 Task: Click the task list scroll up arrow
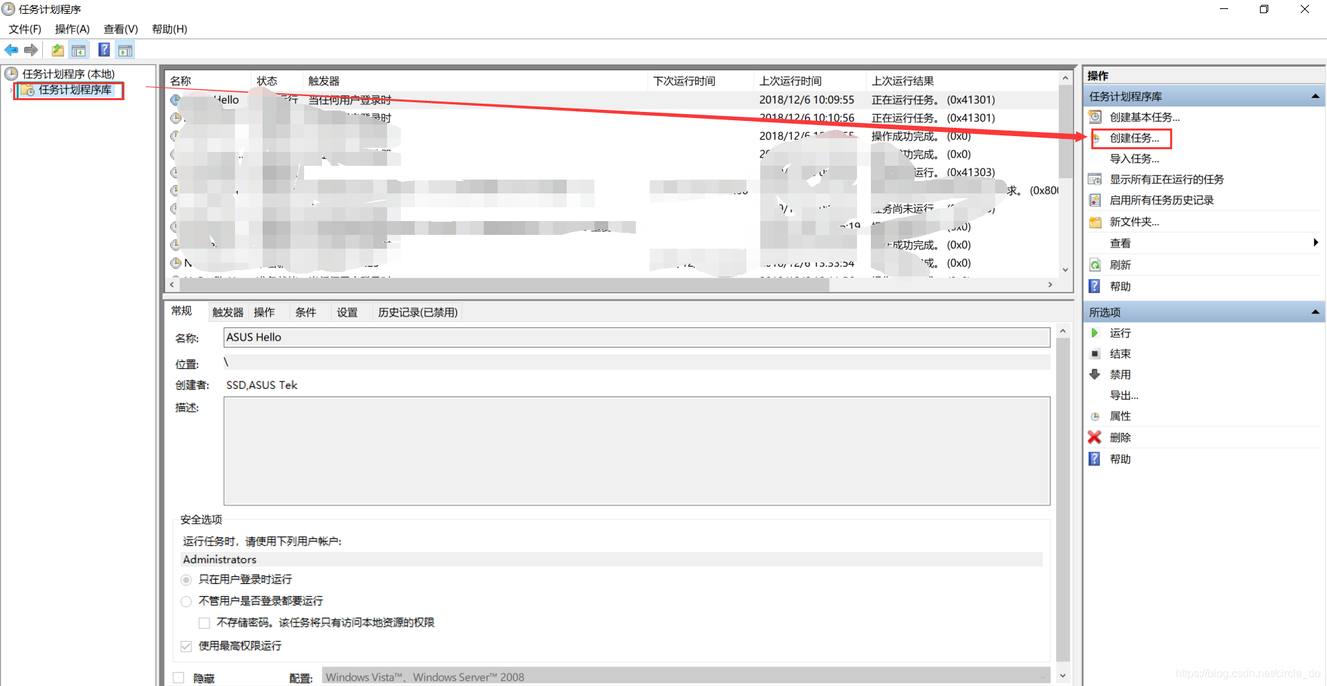pos(1065,79)
